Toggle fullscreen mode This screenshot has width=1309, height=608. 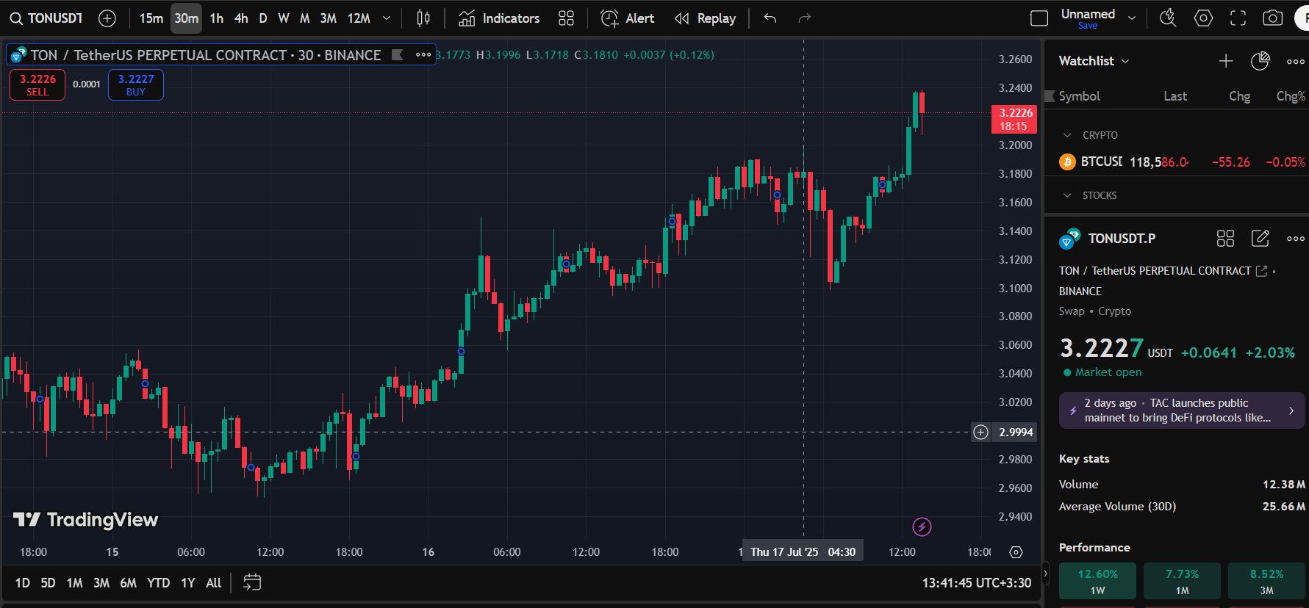tap(1238, 18)
